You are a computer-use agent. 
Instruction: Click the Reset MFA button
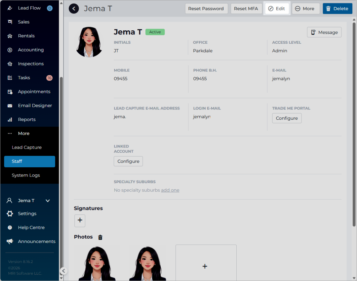pos(246,9)
